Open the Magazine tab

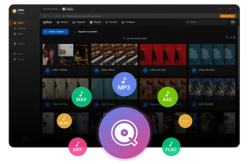click(x=79, y=22)
